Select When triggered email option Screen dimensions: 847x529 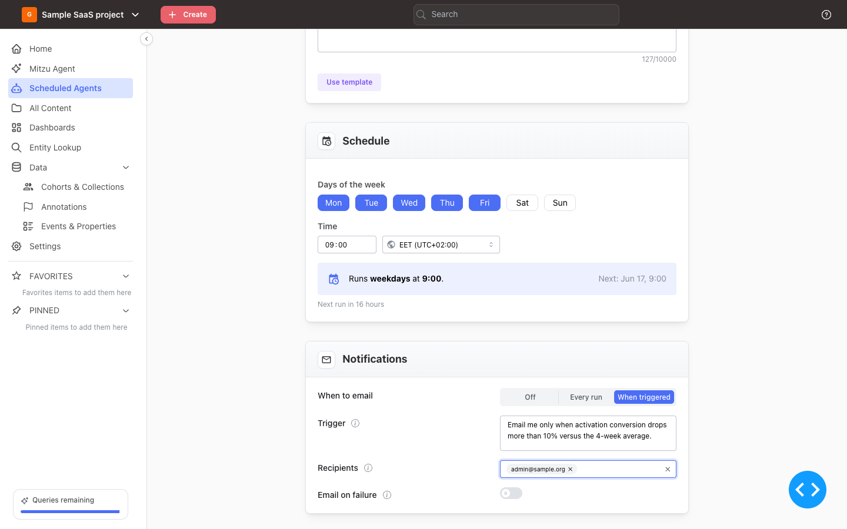pyautogui.click(x=644, y=397)
